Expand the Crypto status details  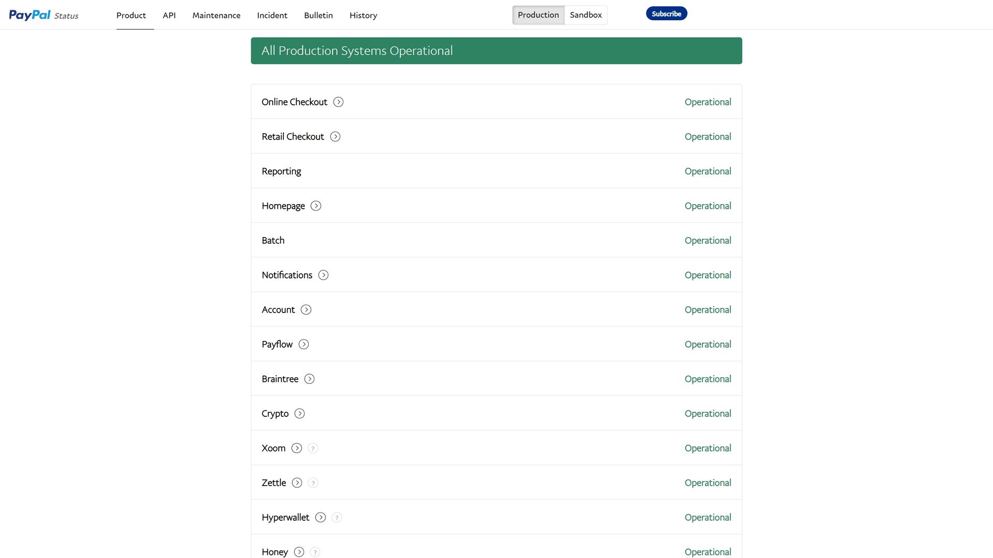(x=299, y=413)
